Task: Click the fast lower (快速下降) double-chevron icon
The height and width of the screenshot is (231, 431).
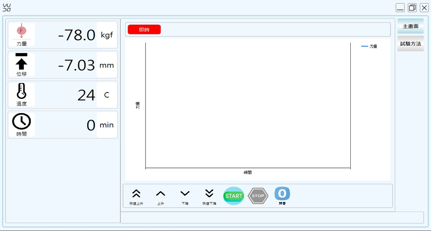Action: point(209,193)
